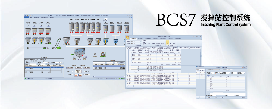
Task: Click the blue water weighing hopper
Action: click(x=105, y=41)
